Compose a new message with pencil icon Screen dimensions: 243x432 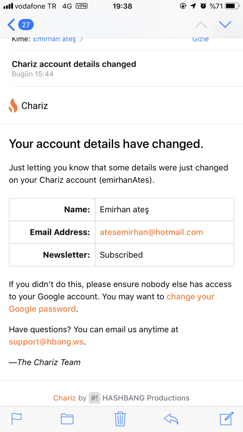click(226, 418)
